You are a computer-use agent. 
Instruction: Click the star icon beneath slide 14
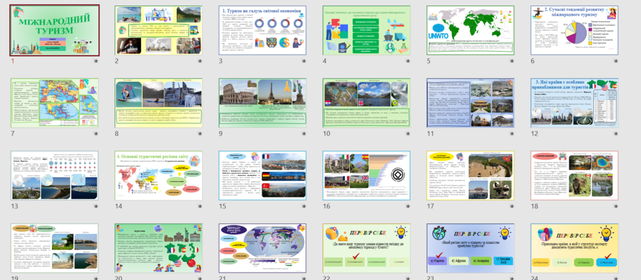point(200,206)
